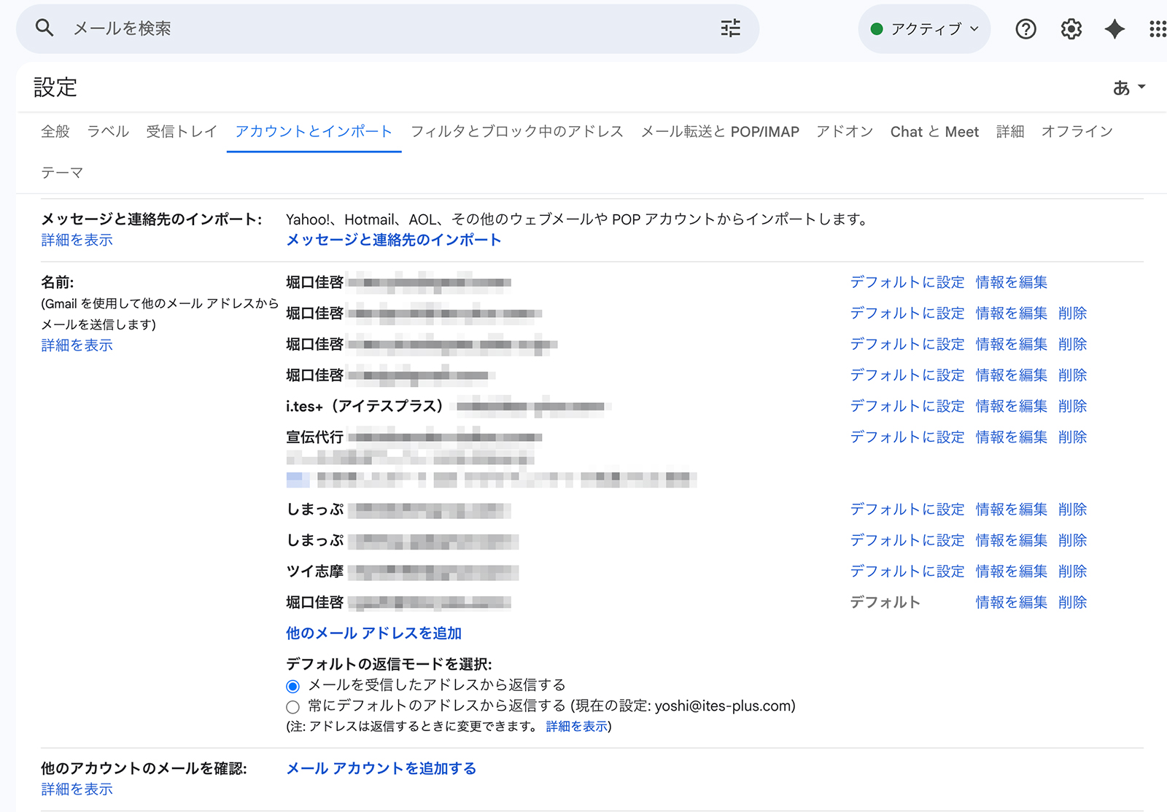Switch to the 全般 tab
Viewport: 1167px width, 812px height.
coord(55,132)
